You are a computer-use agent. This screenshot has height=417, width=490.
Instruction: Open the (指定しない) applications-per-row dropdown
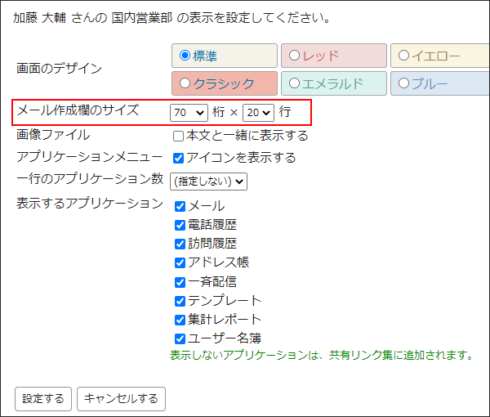tap(208, 182)
